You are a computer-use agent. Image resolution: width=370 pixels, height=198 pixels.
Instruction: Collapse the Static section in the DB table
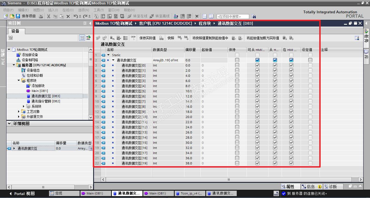[x=108, y=55]
